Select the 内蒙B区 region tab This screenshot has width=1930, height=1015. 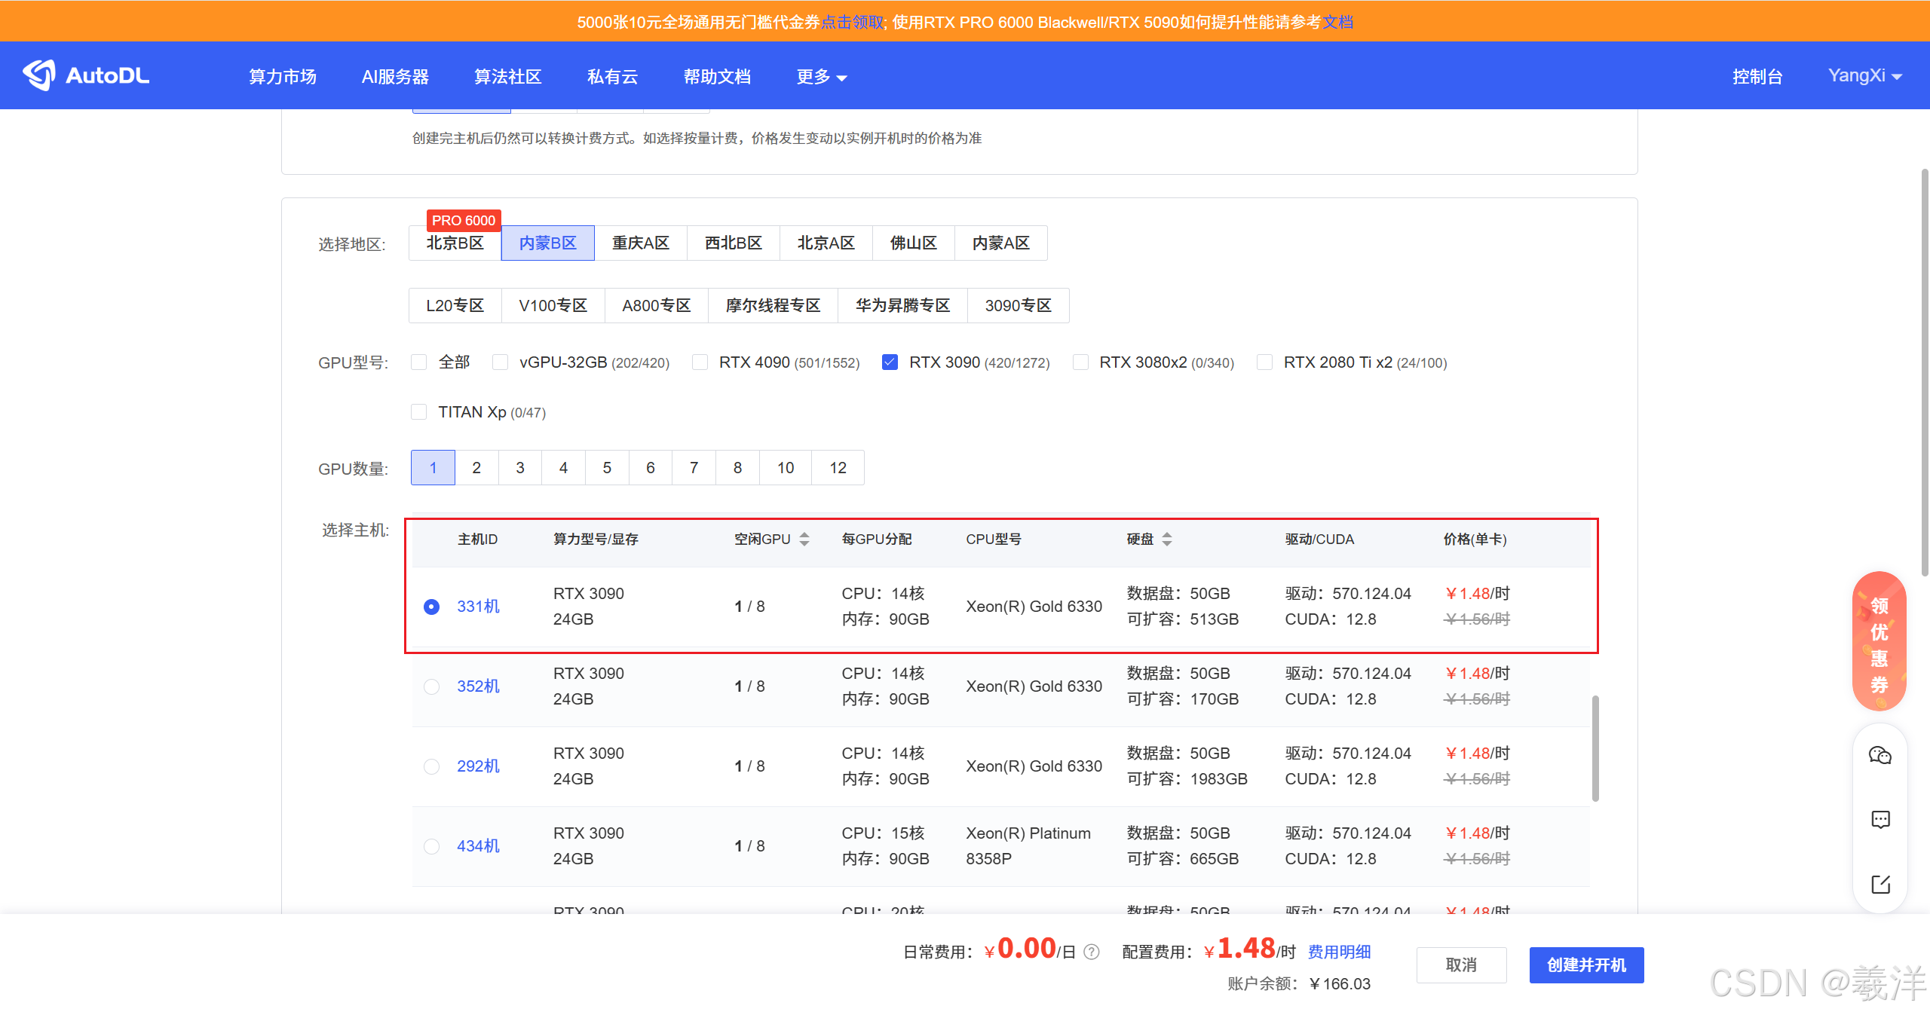click(x=548, y=243)
